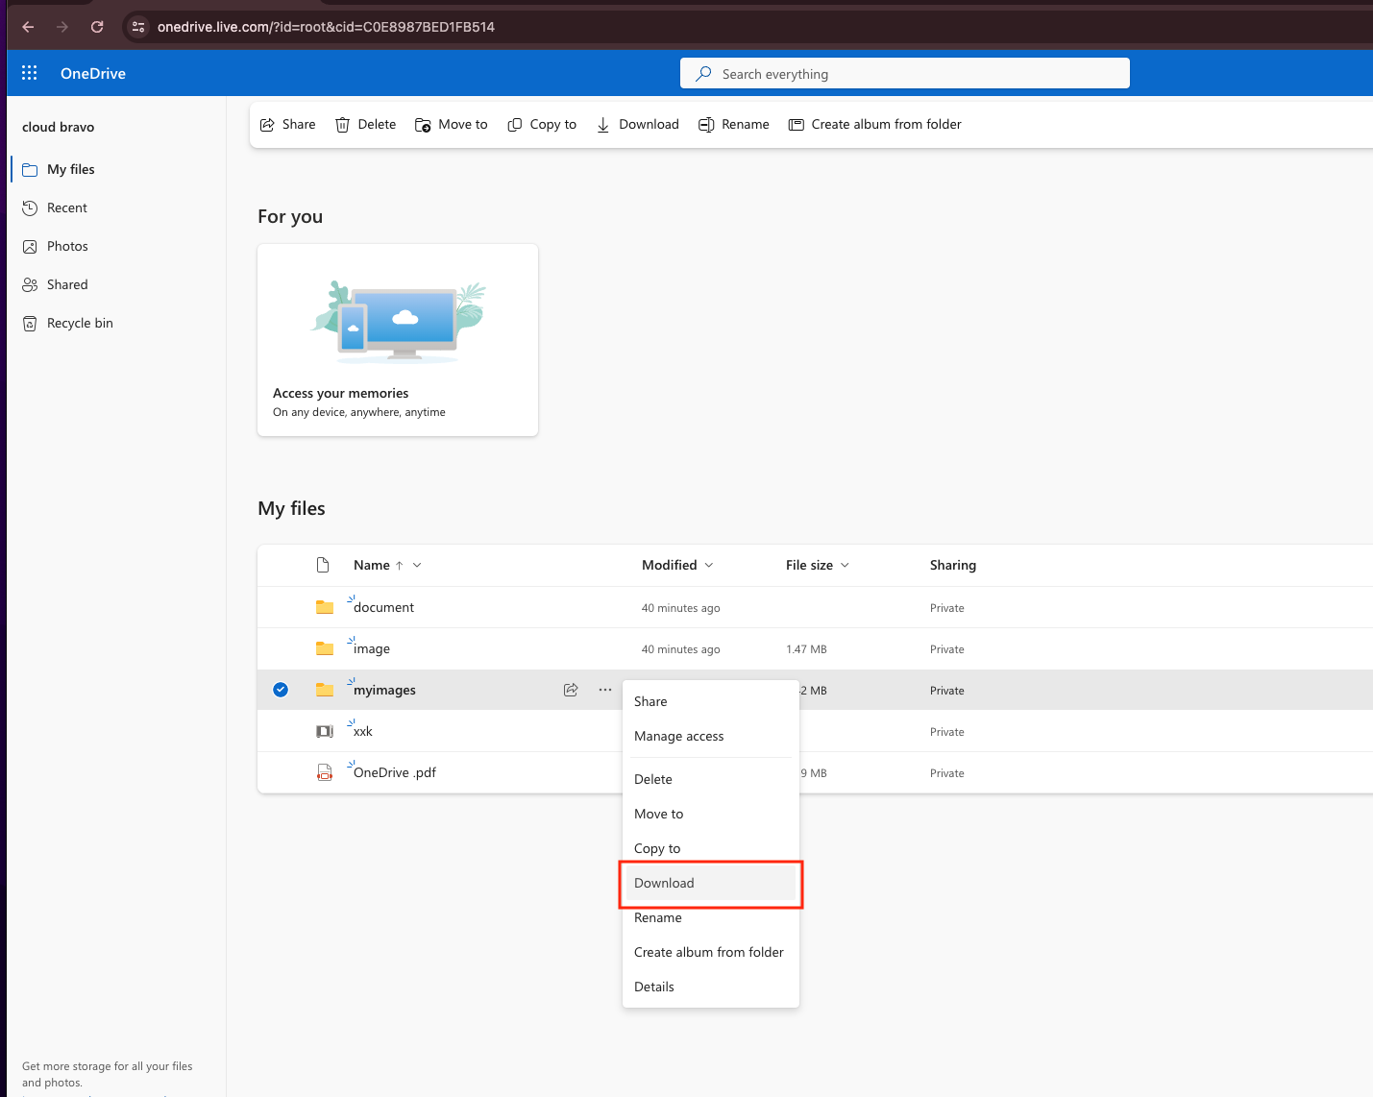Click the browser forward arrow
1373x1097 pixels.
point(62,27)
